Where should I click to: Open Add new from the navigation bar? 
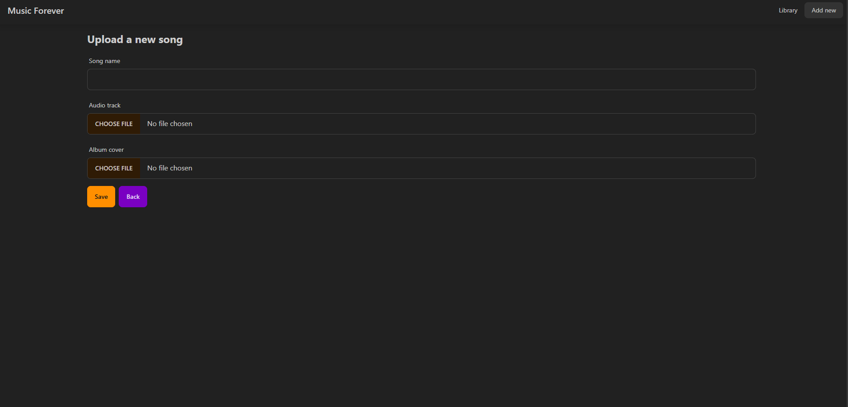[823, 10]
